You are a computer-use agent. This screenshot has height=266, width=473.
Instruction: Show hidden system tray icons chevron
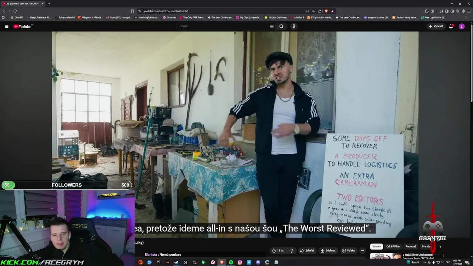(424, 262)
